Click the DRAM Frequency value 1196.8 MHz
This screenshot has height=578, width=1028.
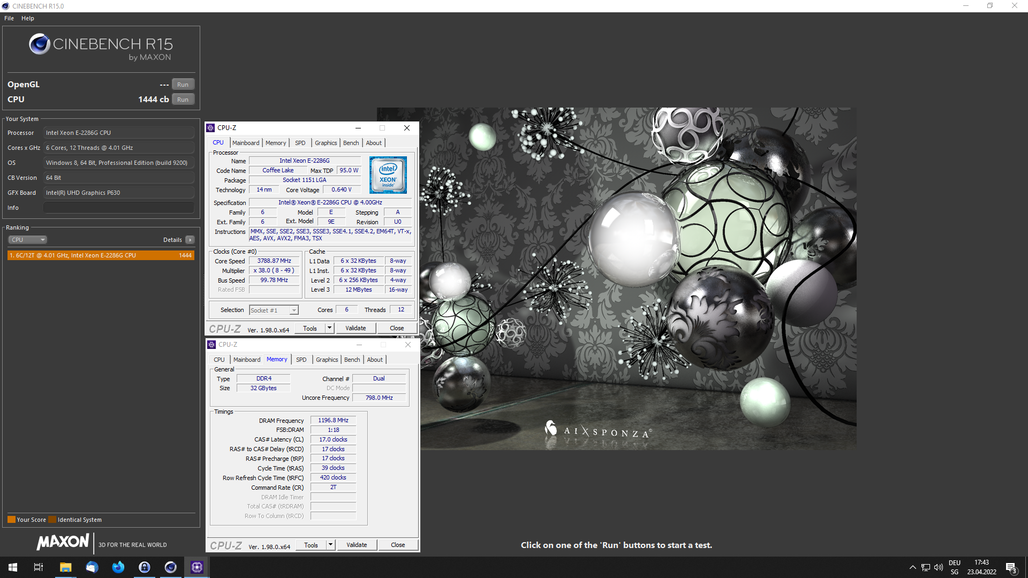click(x=333, y=421)
